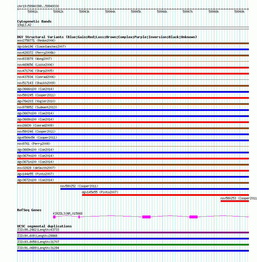Open the esv32828 (deSmith2007) label

36,168
